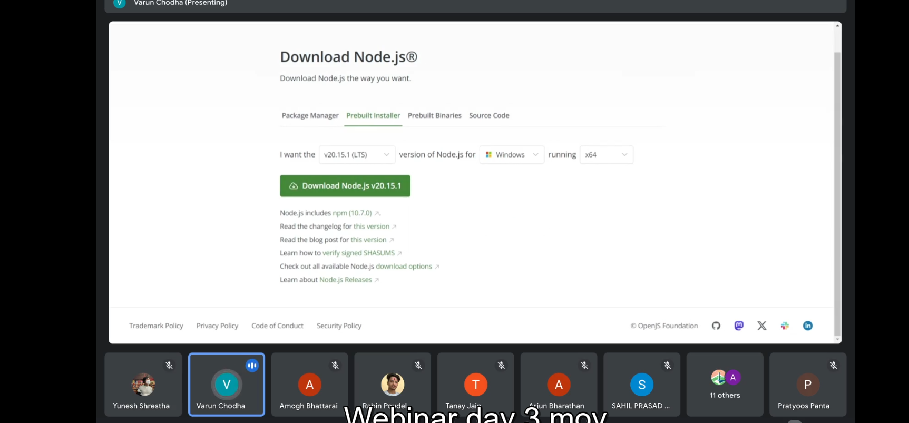Click SAHIL PRASAD's S avatar
The image size is (909, 423).
click(642, 385)
